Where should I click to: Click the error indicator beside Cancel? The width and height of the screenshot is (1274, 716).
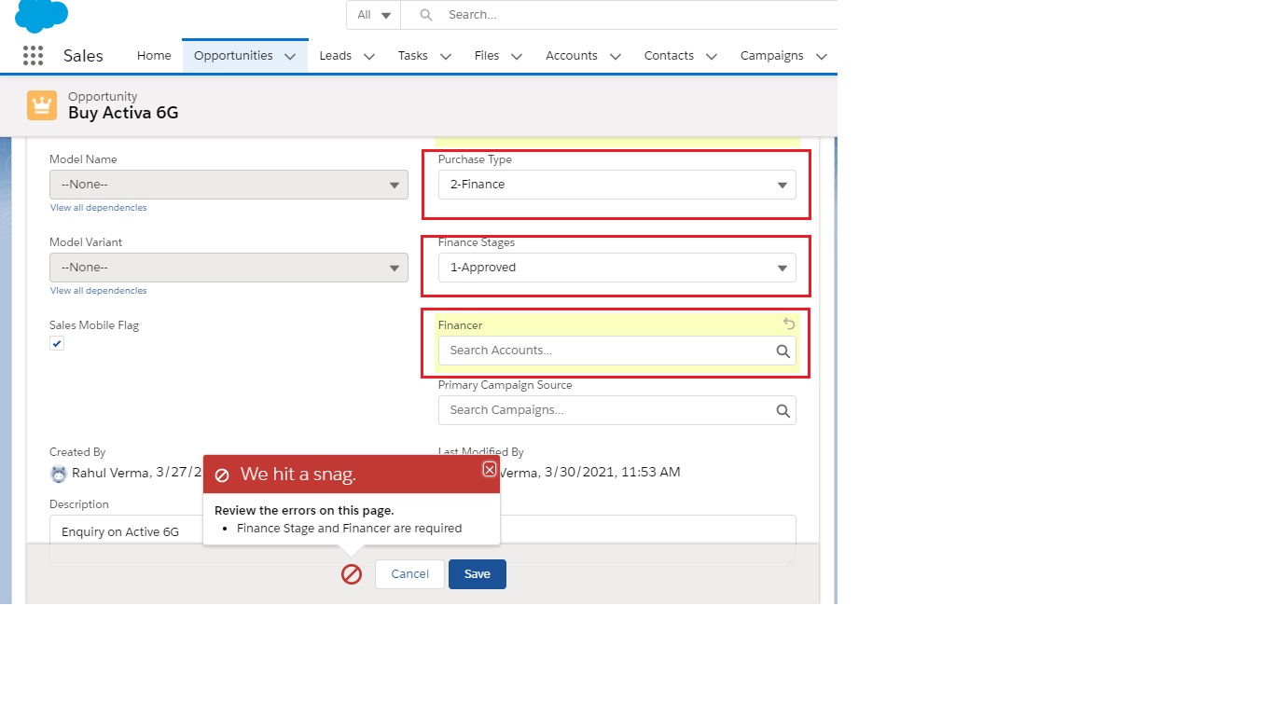[x=352, y=574]
